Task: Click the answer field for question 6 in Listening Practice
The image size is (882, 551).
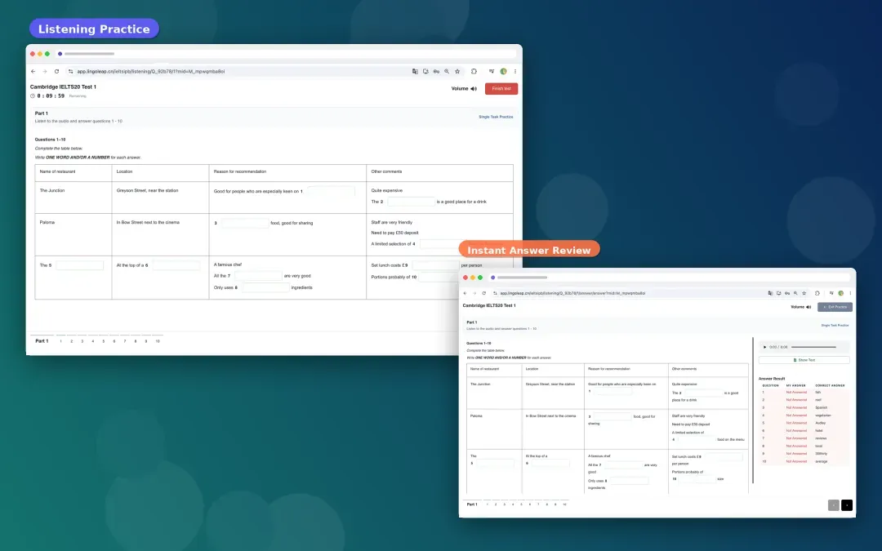Action: pyautogui.click(x=176, y=264)
